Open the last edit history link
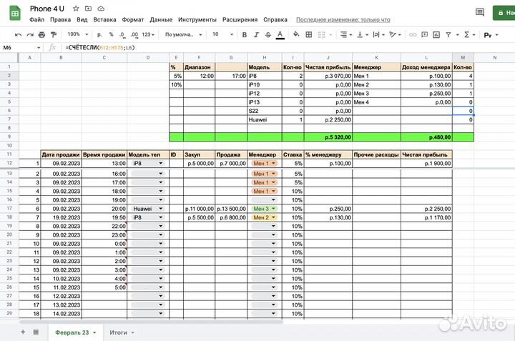Image resolution: width=515 pixels, height=341 pixels. point(343,20)
